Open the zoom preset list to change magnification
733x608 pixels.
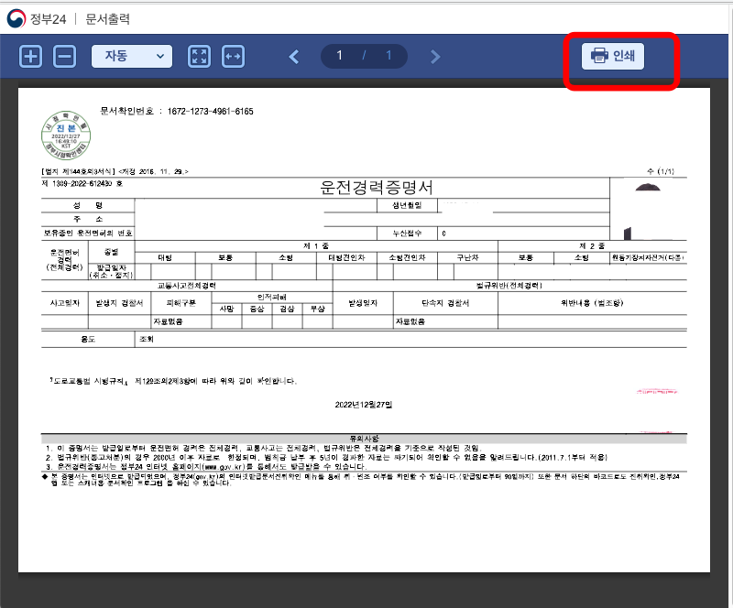tap(131, 56)
